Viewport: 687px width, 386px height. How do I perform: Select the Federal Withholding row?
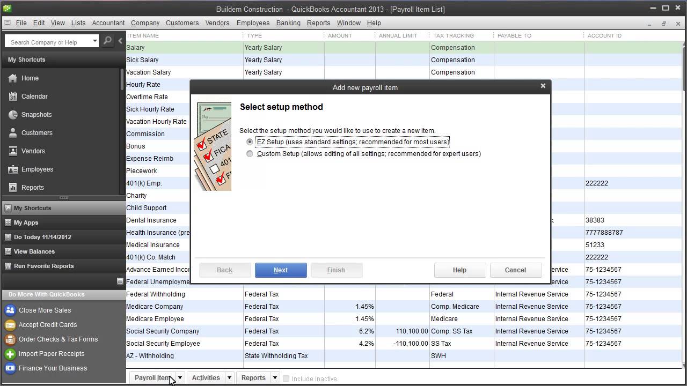pyautogui.click(x=403, y=294)
